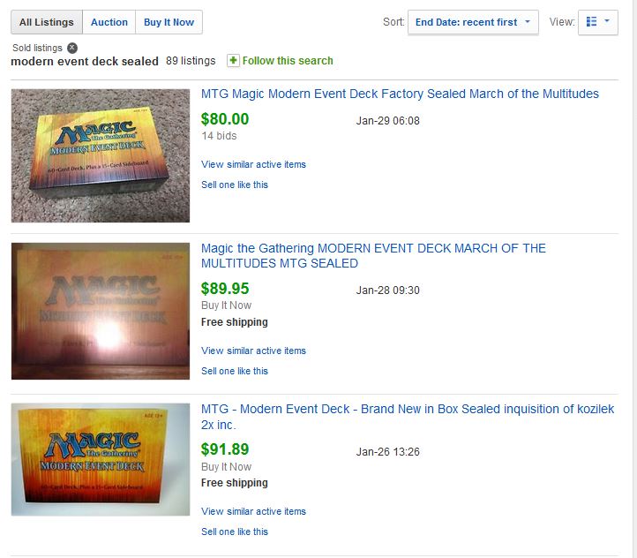Select the Jan-26 13:26 end date
This screenshot has height=558, width=637.
click(x=388, y=451)
